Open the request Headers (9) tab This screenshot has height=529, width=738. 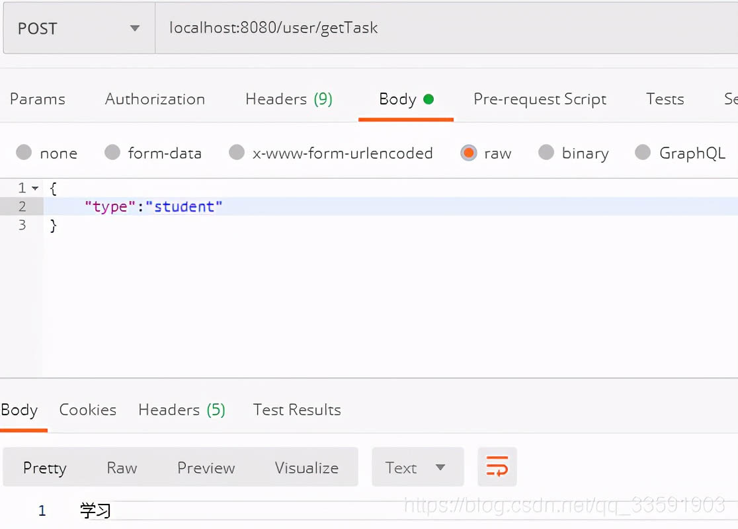289,99
